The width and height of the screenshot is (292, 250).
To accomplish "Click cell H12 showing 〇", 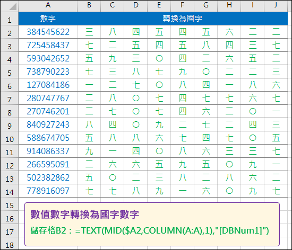I will [x=229, y=164].
